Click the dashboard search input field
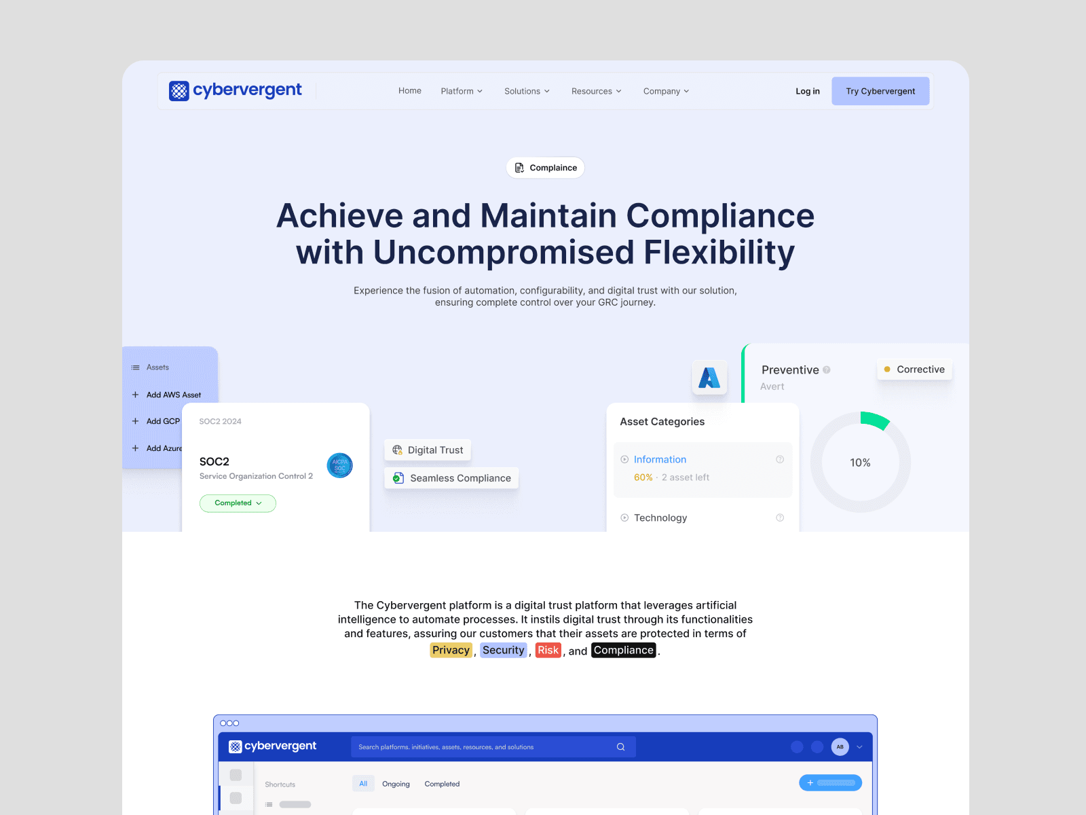This screenshot has width=1086, height=815. pos(493,747)
